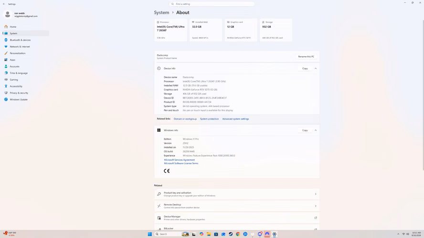Click the Find a setting search box
The height and width of the screenshot is (238, 424).
point(212,4)
